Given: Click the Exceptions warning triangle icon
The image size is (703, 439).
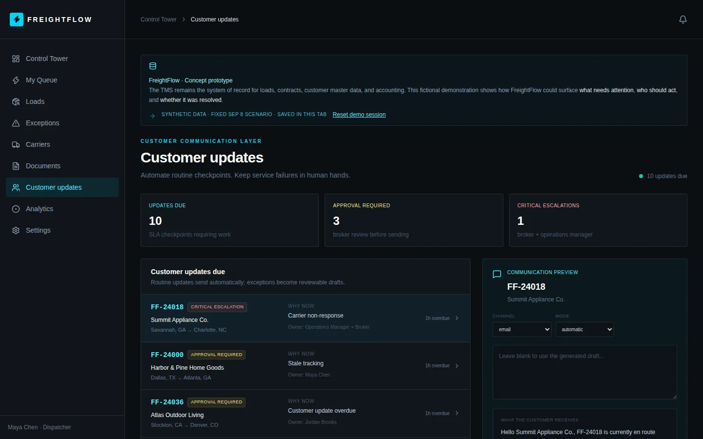Looking at the screenshot, I should coord(16,123).
